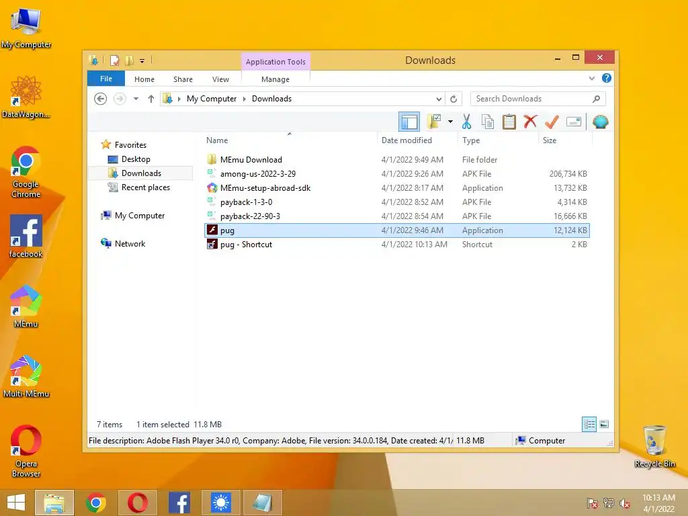Image resolution: width=688 pixels, height=516 pixels.
Task: Click My Computer in the address breadcrumb
Action: point(212,99)
